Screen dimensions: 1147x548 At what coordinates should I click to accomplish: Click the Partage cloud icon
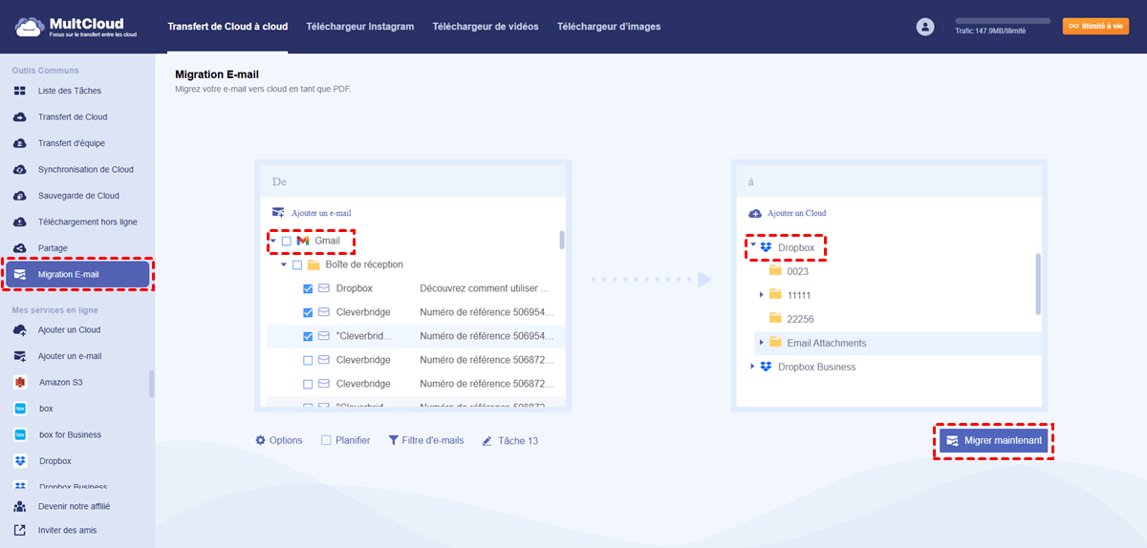point(20,248)
